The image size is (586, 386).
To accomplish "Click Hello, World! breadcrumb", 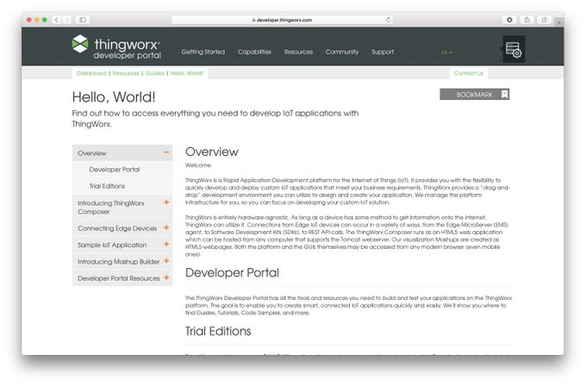I will tap(186, 73).
